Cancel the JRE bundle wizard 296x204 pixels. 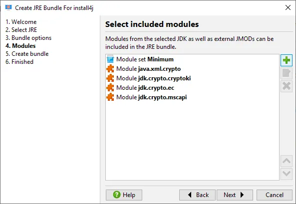pos(275,195)
